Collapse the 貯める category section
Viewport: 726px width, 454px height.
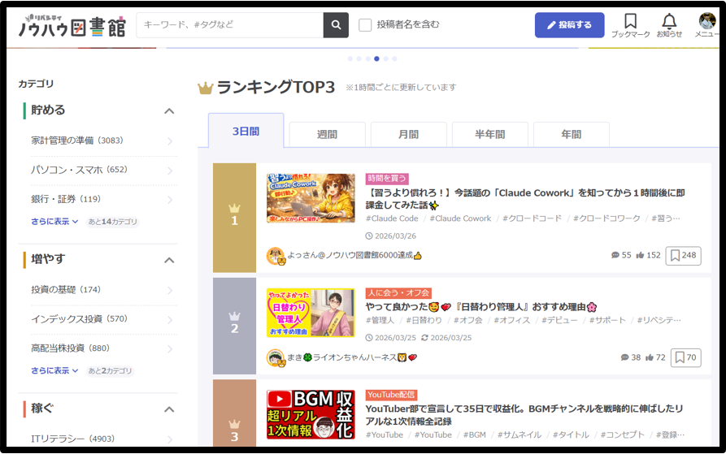169,110
